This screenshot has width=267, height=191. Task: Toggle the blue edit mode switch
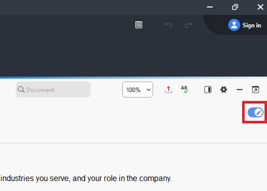tap(256, 112)
